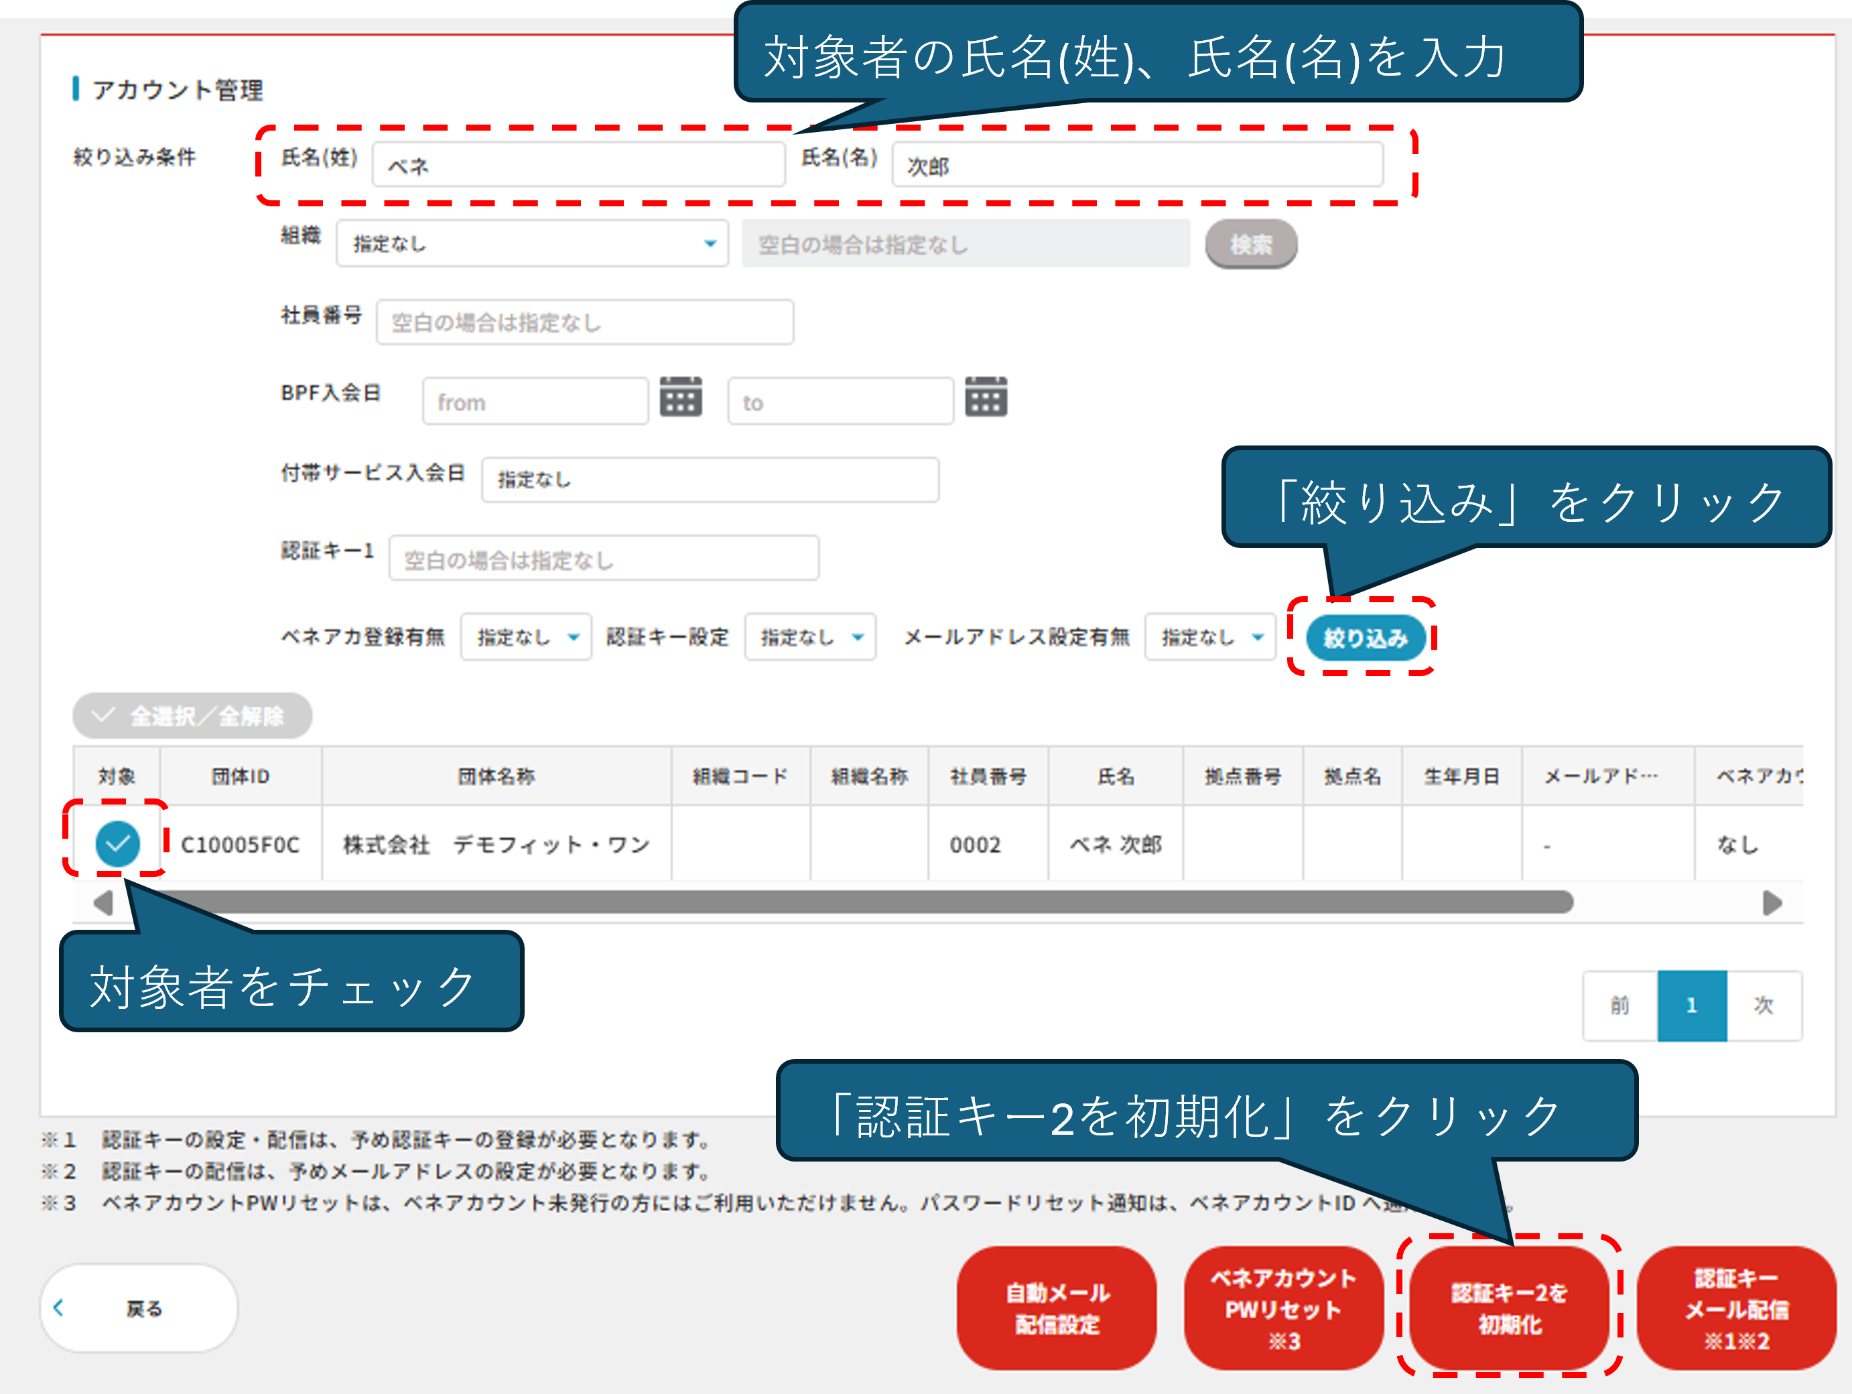Go to page 1 in pagination
The width and height of the screenshot is (1852, 1394).
point(1691,1005)
